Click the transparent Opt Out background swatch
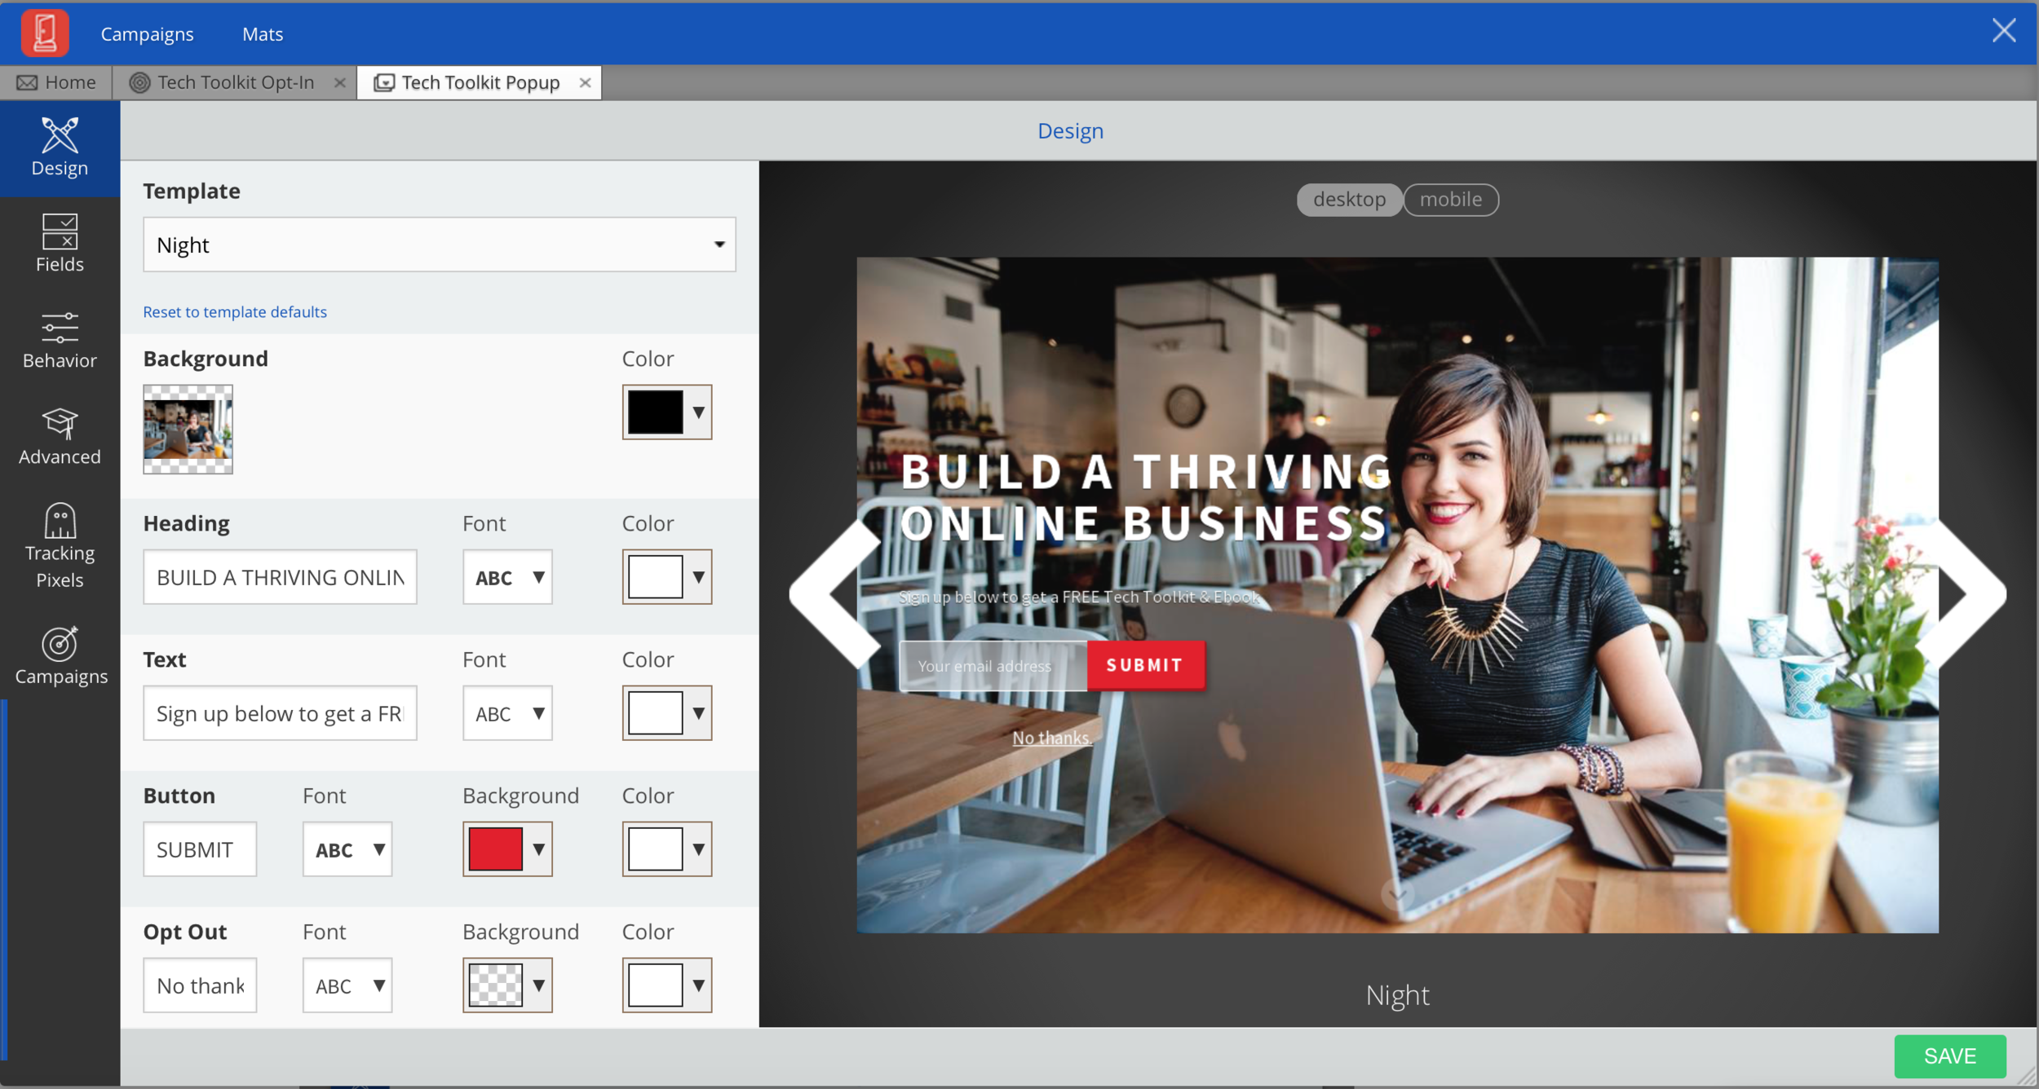Viewport: 2039px width, 1089px height. [x=496, y=985]
